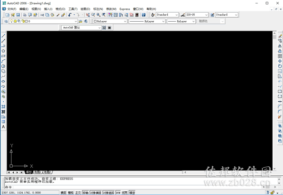This screenshot has width=283, height=195.
Task: Click the Move modify tool
Action: 280,61
